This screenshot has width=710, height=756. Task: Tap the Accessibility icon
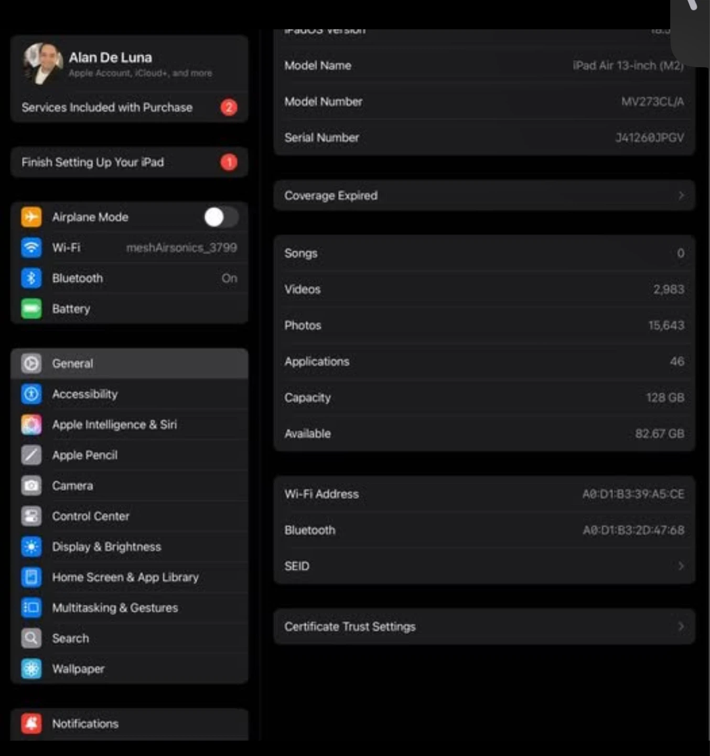pos(31,394)
